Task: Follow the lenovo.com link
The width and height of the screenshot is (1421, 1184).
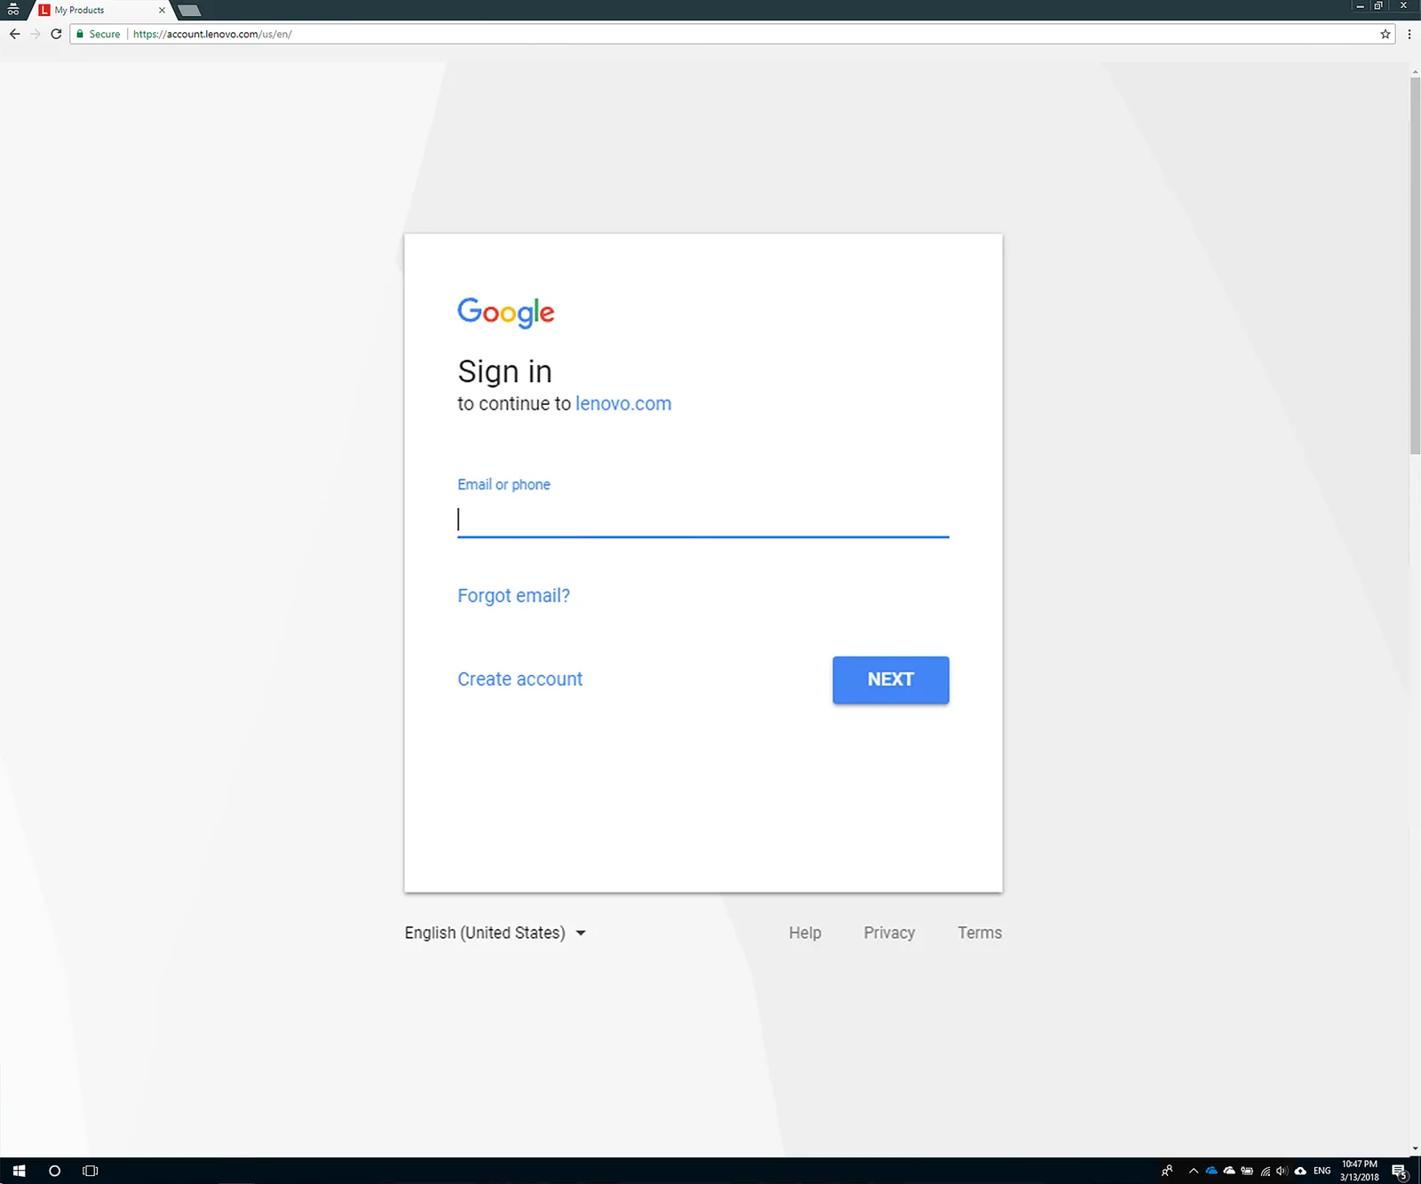Action: coord(623,403)
